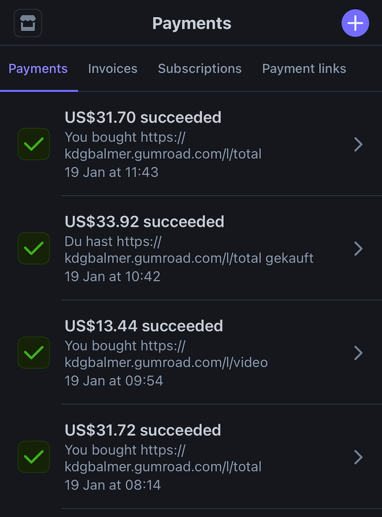Open US$13.44 succeeded video purchase title
This screenshot has height=517, width=382.
point(144,326)
